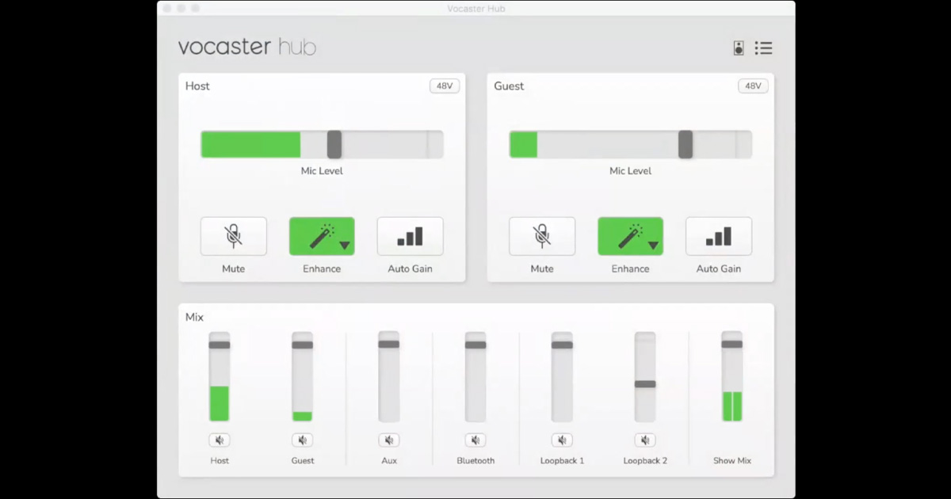Screen dimensions: 951x499
Task: Toggle Enhance for the Guest mic
Action: 630,236
